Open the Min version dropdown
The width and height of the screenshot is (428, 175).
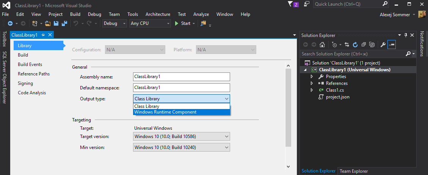[x=182, y=147]
